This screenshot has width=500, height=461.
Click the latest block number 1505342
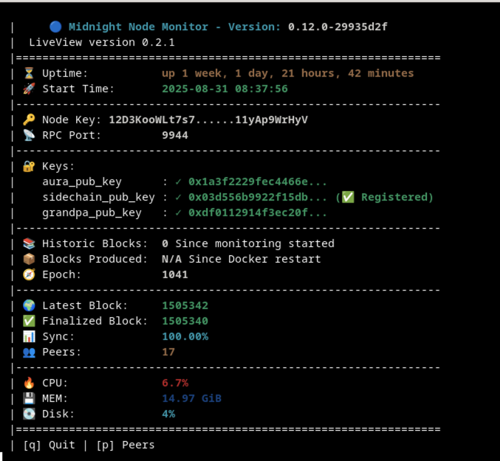click(x=185, y=305)
